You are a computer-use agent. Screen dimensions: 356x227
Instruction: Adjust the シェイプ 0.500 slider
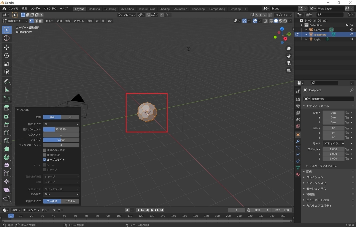[61, 140]
